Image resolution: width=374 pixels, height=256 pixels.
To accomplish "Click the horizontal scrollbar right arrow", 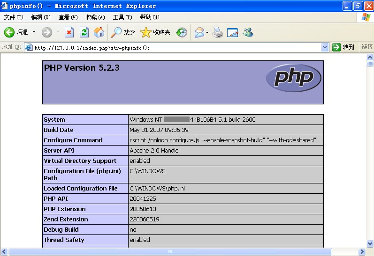I will tap(362, 251).
